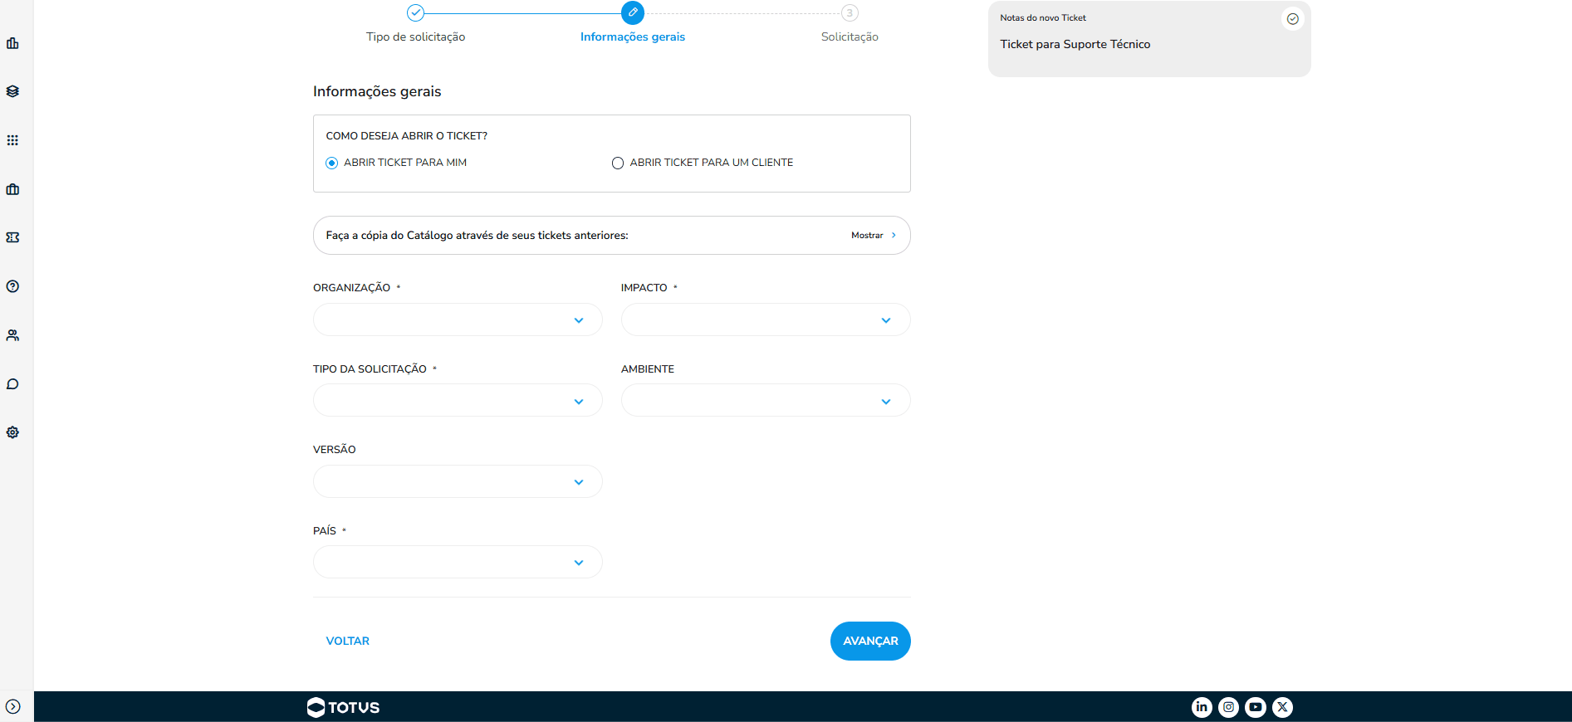Open the ticket sidebar icon
The width and height of the screenshot is (1572, 722).
pos(12,237)
